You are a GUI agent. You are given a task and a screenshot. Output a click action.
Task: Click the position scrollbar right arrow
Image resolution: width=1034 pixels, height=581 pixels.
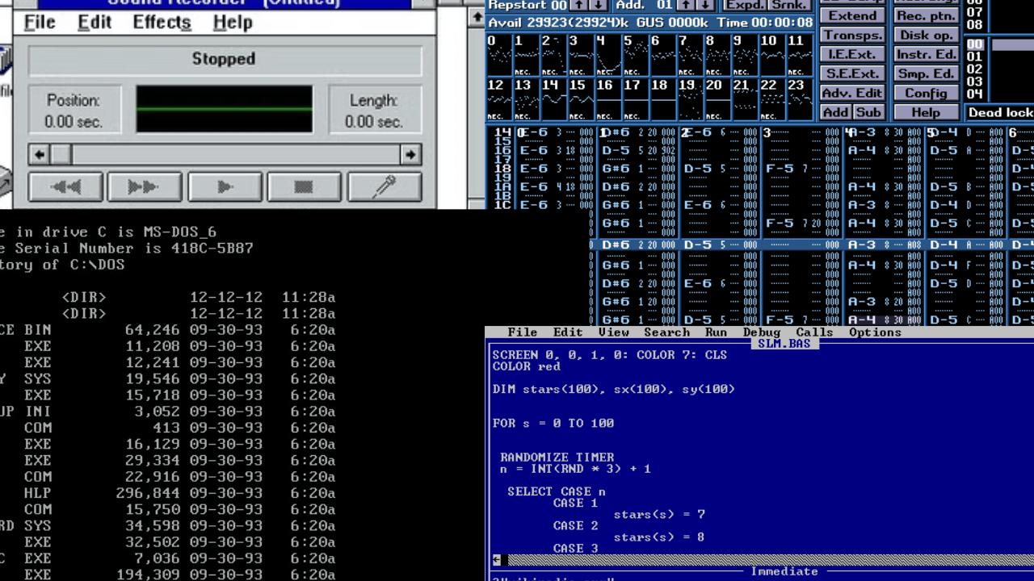point(411,154)
